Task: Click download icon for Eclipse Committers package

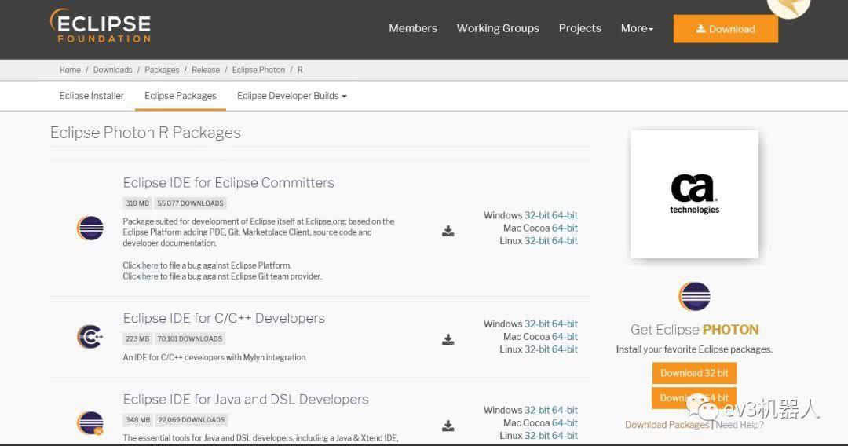Action: click(x=448, y=232)
